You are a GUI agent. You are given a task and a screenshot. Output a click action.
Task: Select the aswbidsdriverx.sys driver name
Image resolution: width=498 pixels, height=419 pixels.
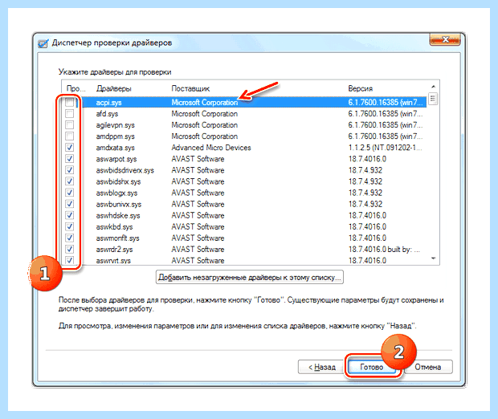124,170
